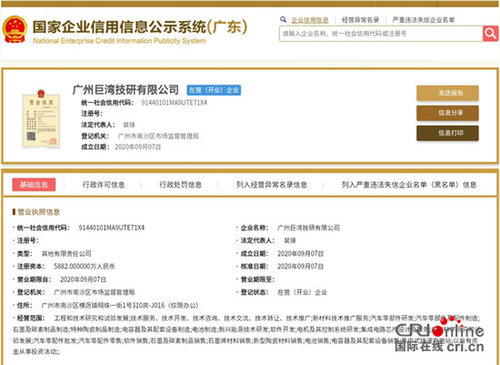Click the small blue magnifier icon
The width and height of the screenshot is (500, 365).
pyautogui.click(x=283, y=19)
